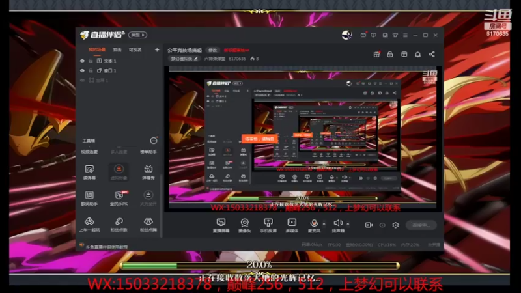Click the 连接中 stream button
Screen dimensions: 521x293
421,225
